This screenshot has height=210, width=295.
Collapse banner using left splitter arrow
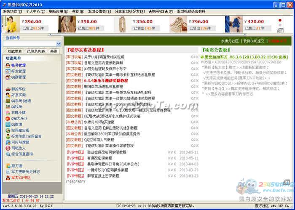coord(51,35)
